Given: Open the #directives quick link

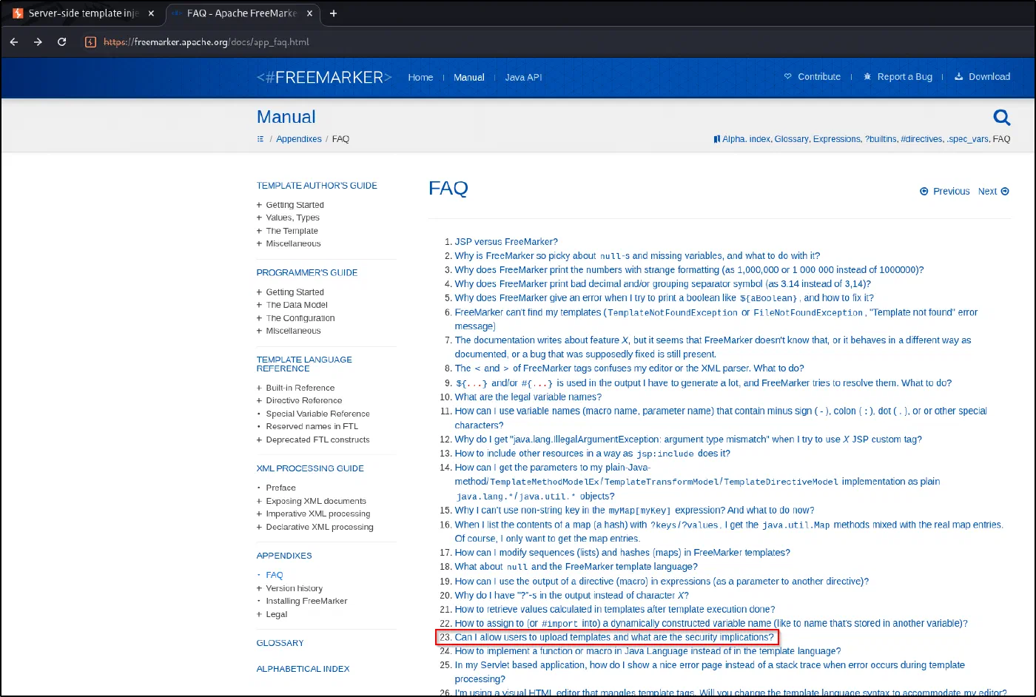Looking at the screenshot, I should pyautogui.click(x=922, y=139).
